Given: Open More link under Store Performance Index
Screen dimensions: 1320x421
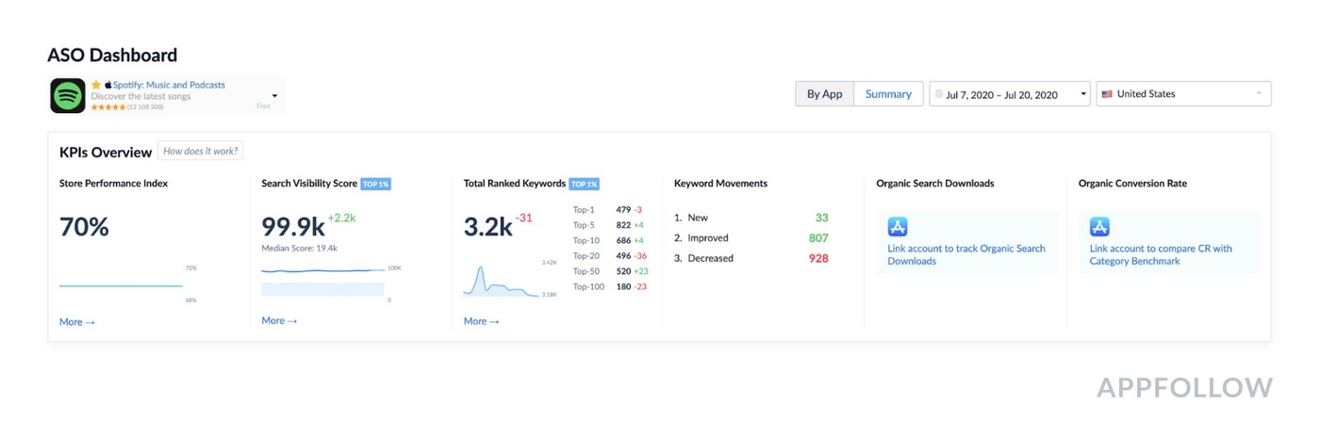Looking at the screenshot, I should pos(76,322).
